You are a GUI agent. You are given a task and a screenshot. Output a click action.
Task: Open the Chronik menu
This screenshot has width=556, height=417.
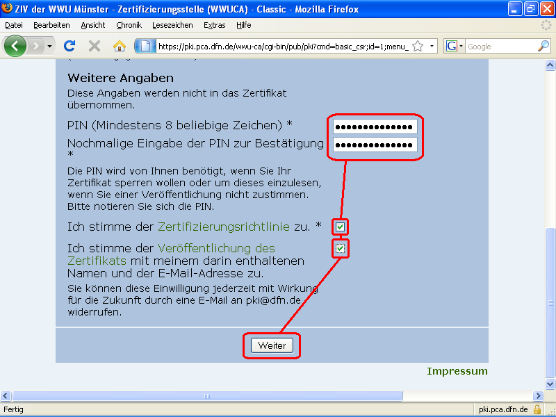pyautogui.click(x=129, y=25)
